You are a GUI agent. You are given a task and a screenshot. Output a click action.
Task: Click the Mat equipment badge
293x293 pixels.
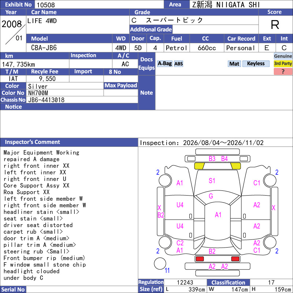[x=234, y=64]
